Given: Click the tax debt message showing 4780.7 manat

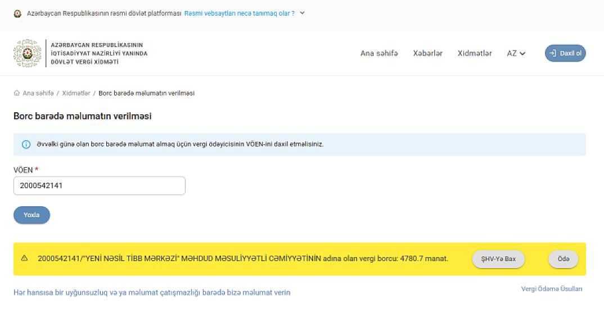Looking at the screenshot, I should [243, 259].
